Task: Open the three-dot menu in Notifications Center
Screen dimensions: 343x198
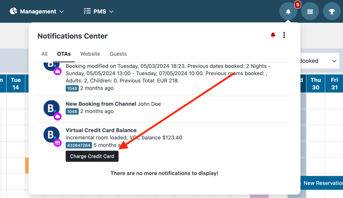Action: pos(284,35)
